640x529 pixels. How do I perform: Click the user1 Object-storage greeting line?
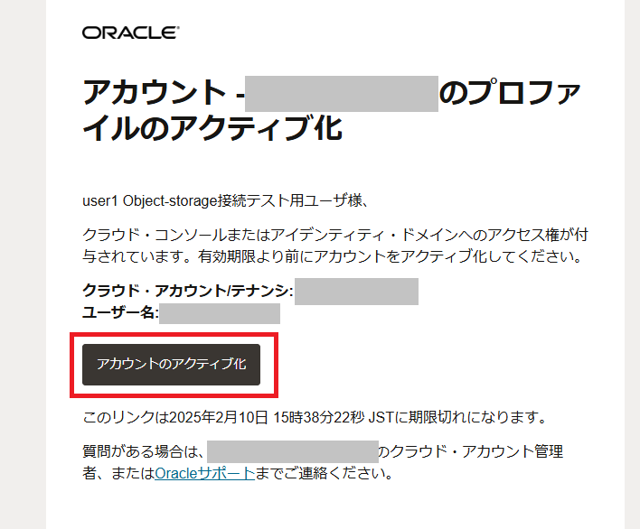coord(226,200)
